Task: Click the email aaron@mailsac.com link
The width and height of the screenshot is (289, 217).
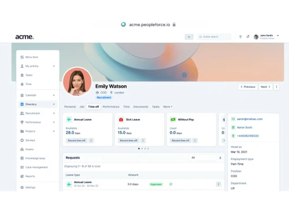Action: 250,119
